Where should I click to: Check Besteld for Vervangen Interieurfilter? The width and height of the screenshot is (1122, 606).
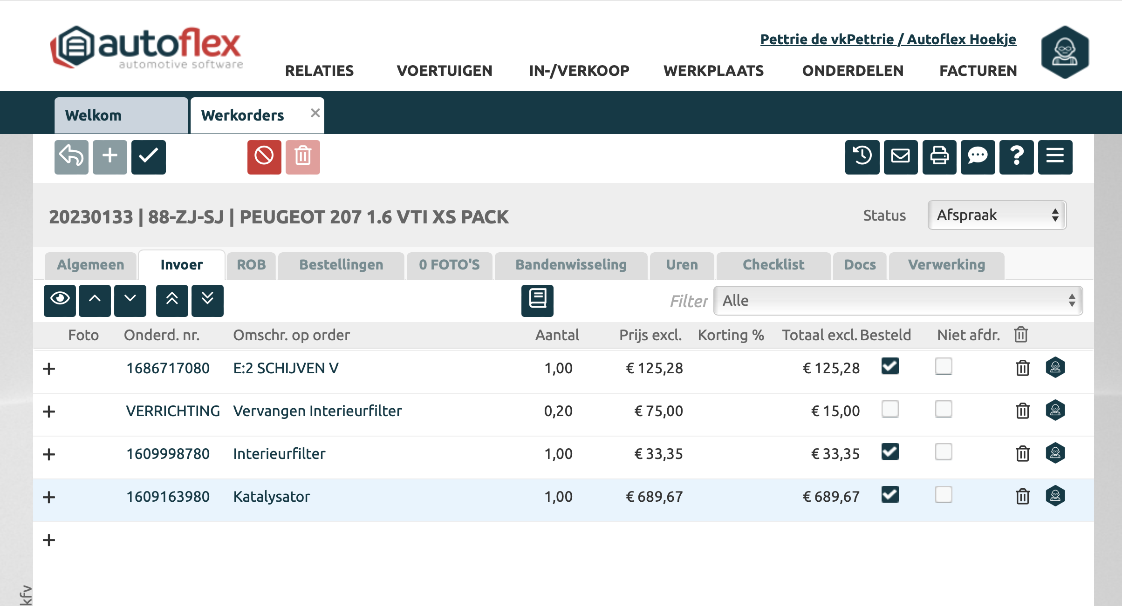click(x=889, y=409)
